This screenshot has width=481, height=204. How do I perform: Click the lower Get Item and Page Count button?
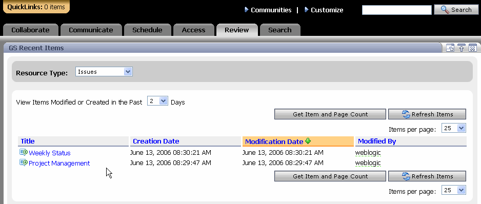(x=330, y=176)
